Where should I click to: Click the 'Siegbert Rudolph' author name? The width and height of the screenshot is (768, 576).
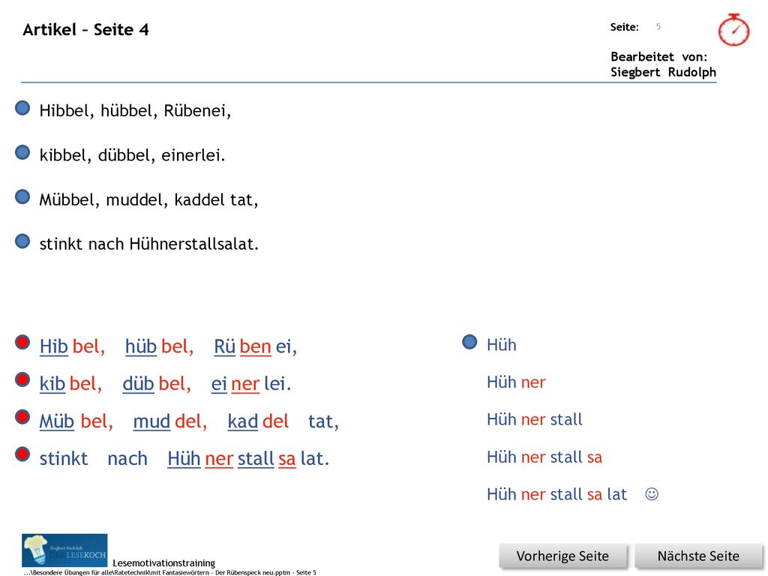tap(663, 72)
